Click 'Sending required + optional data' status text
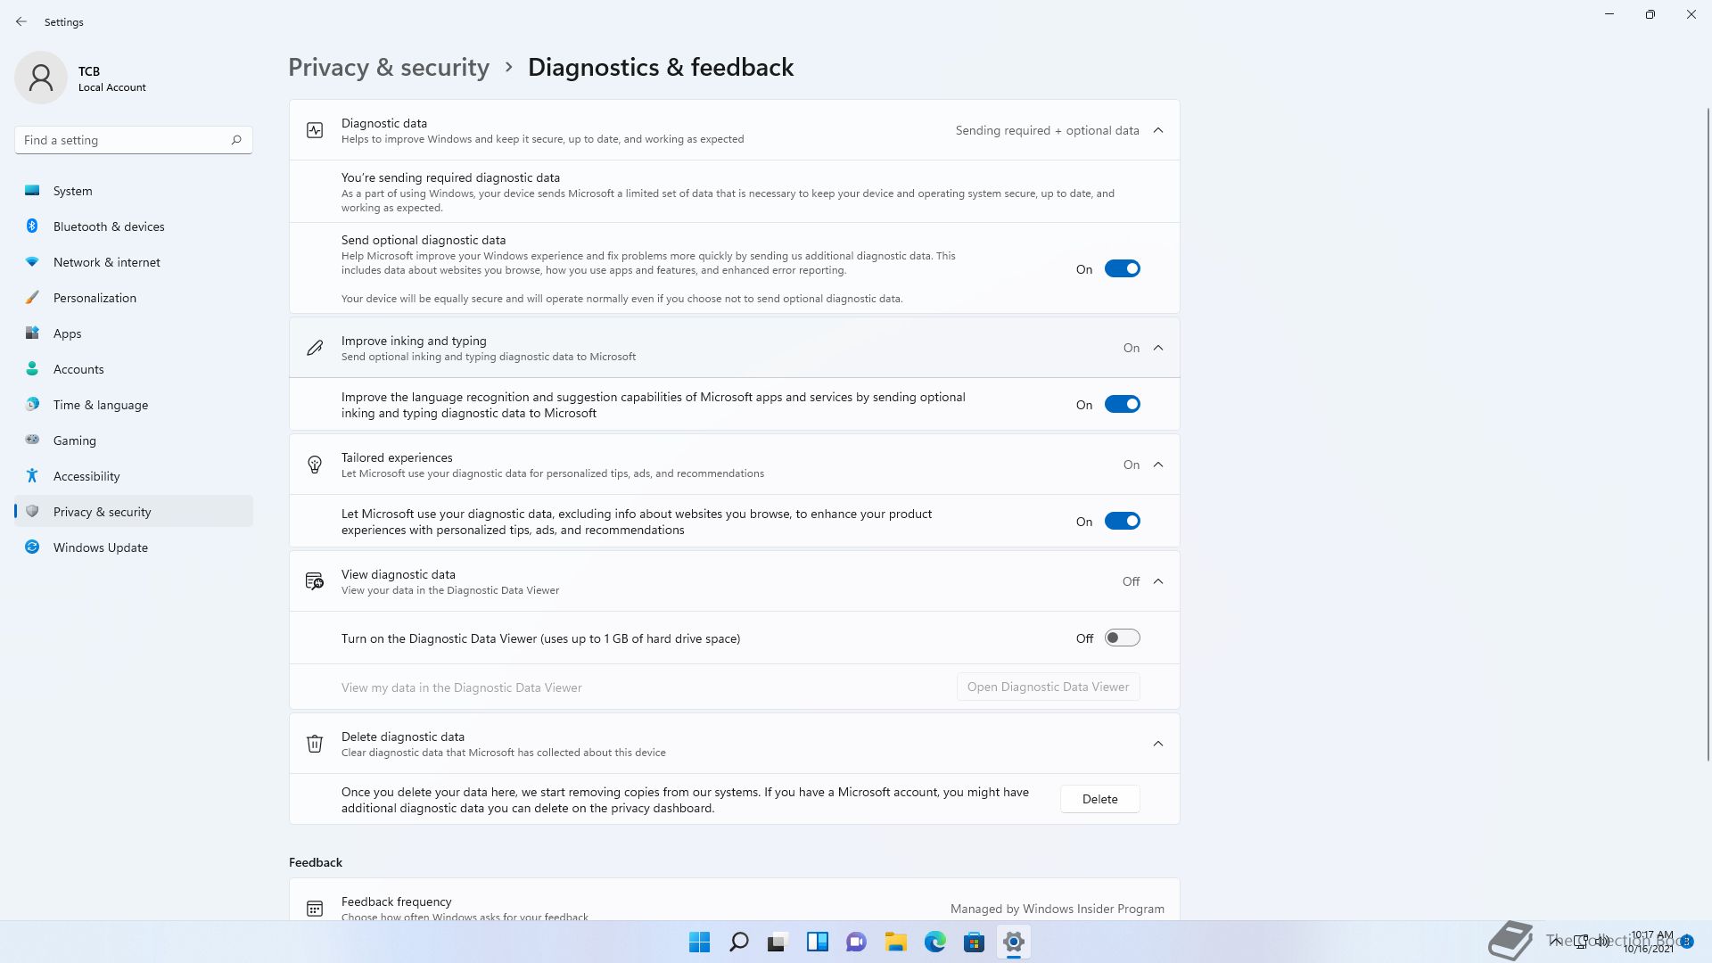 1047,130
